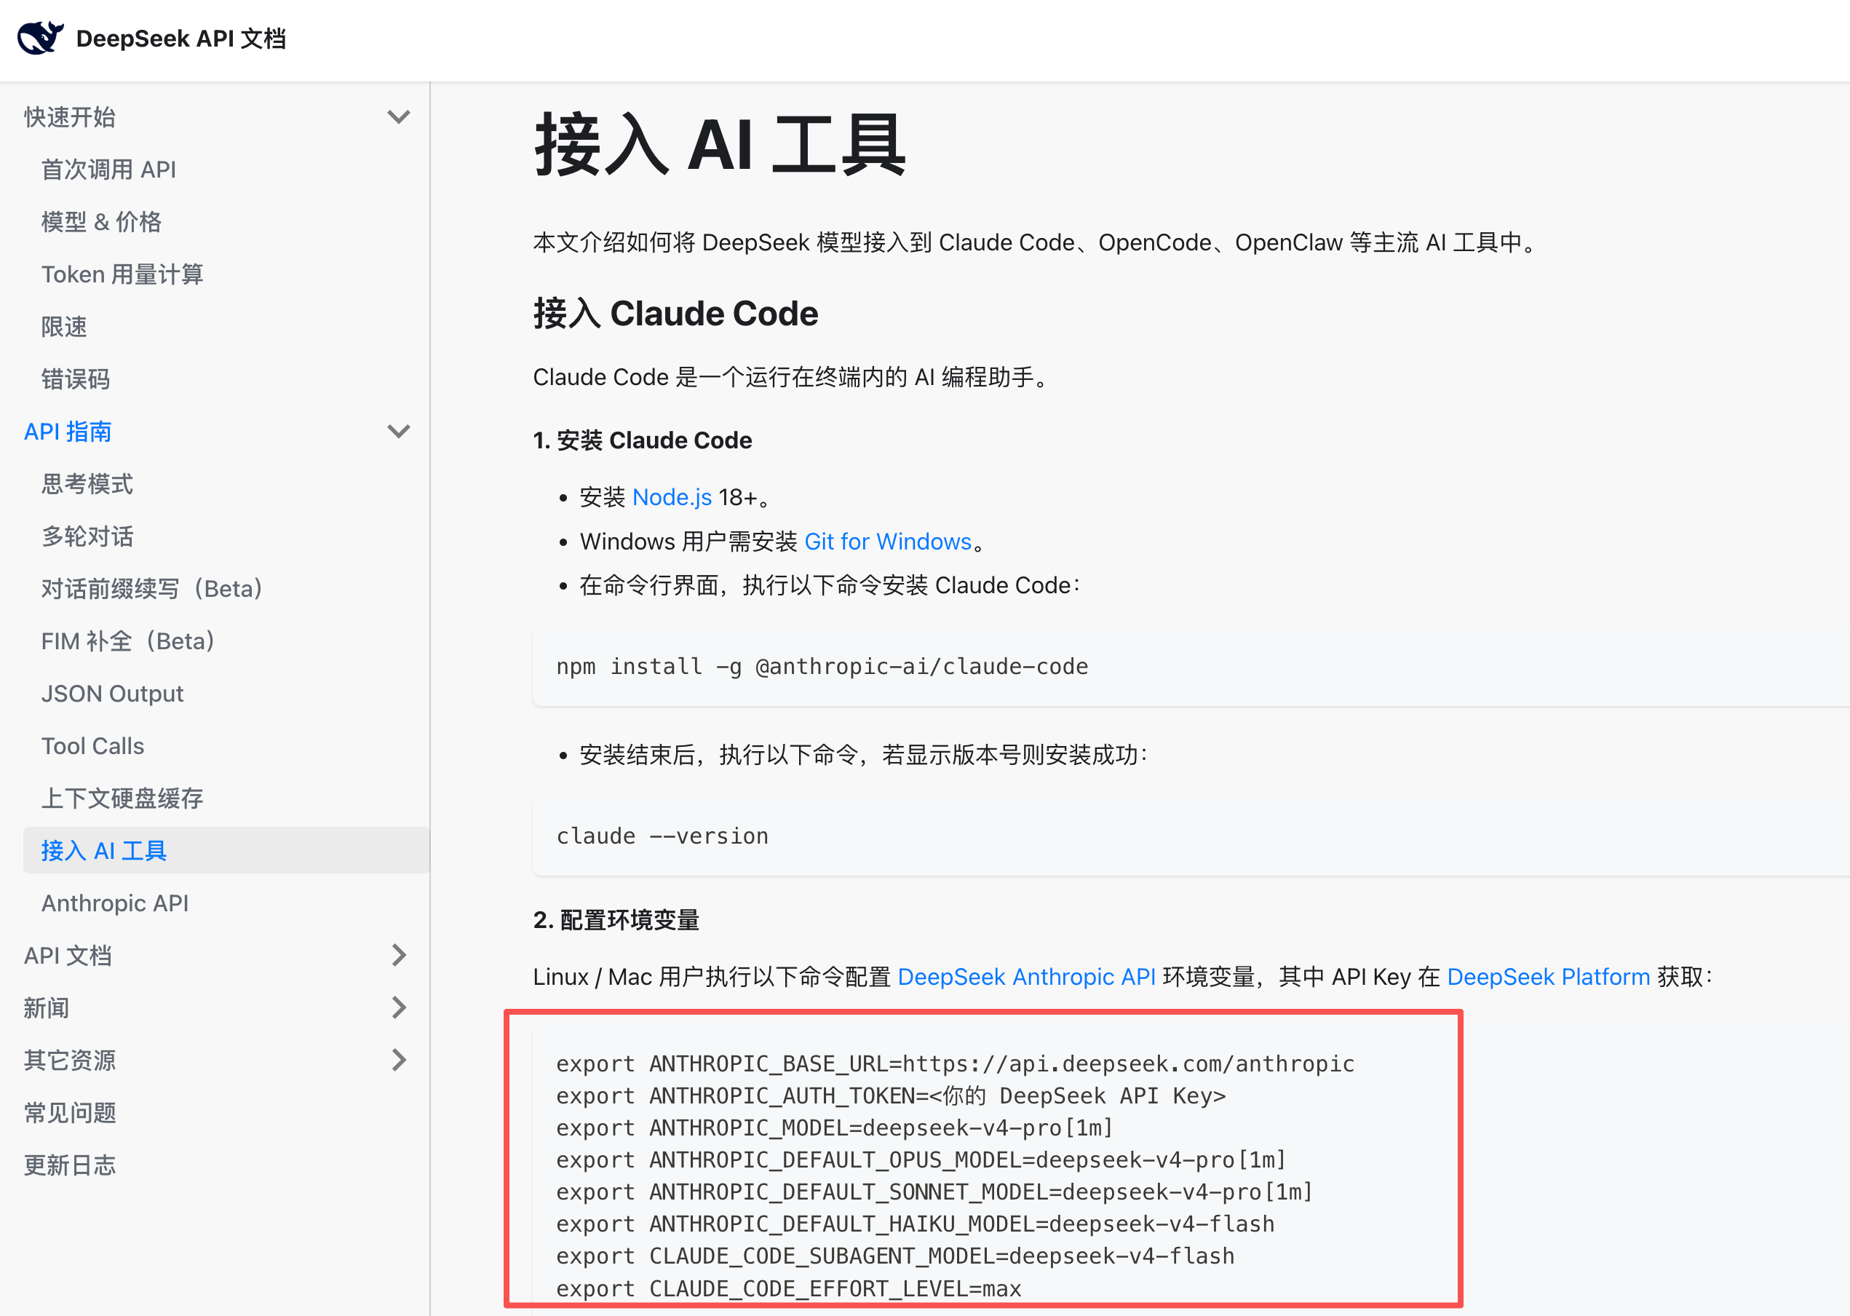1850x1316 pixels.
Task: Open the 首次调用 API page
Action: point(108,170)
